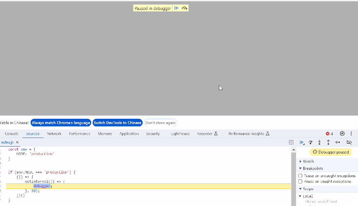The height and width of the screenshot is (206, 358).
Task: Click the 'production' string in MODE line
Action: [x=42, y=154]
